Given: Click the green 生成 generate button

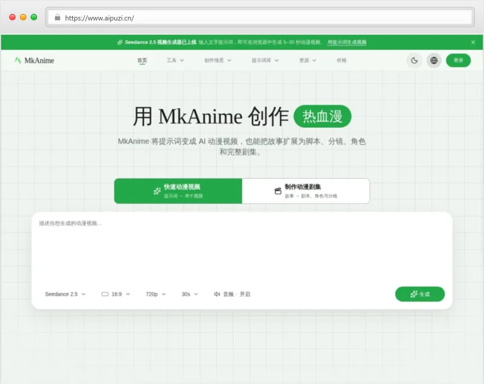Looking at the screenshot, I should coord(420,294).
